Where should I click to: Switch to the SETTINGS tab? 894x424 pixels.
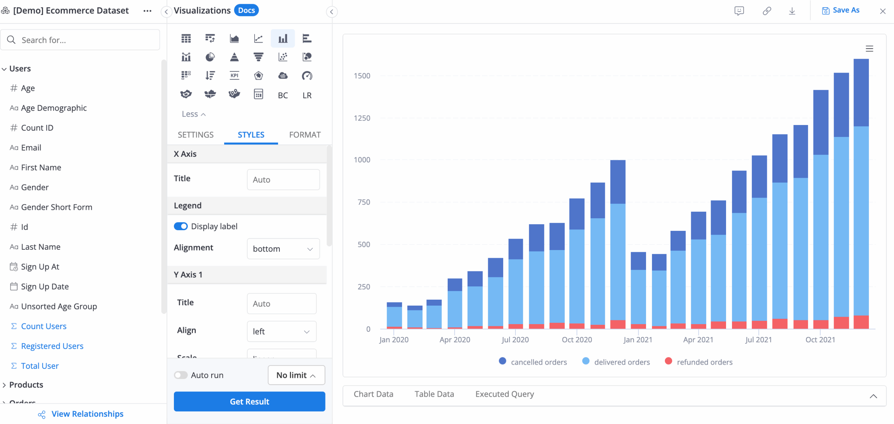(x=196, y=135)
